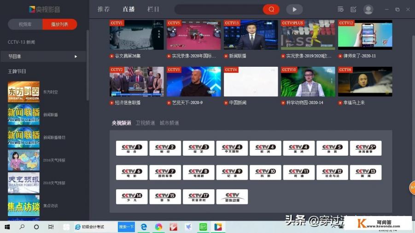Viewport: 415px width, 233px height.
Task: Open 律师来了-2020-11 title link
Action: [359, 56]
